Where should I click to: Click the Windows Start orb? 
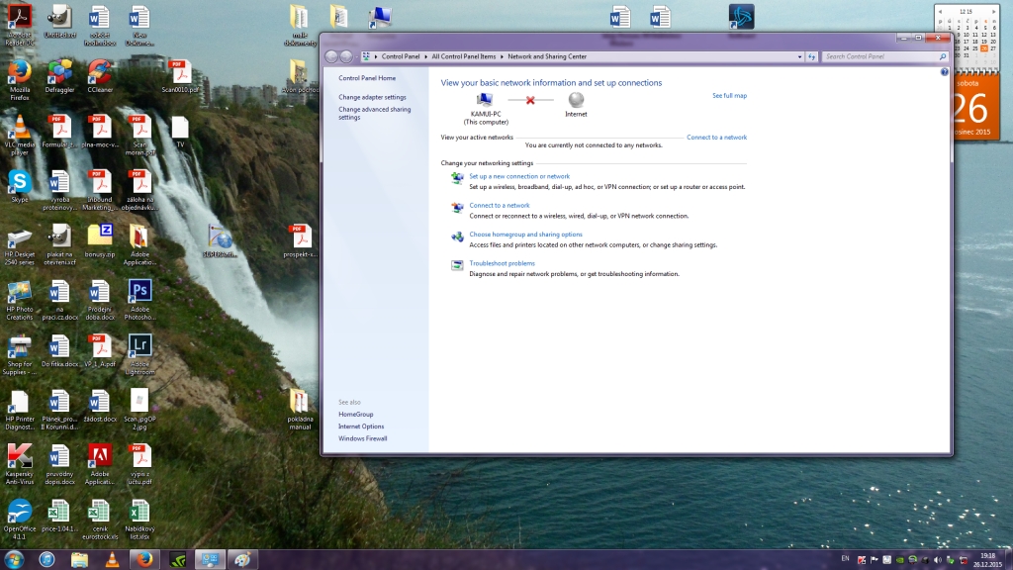(x=15, y=559)
